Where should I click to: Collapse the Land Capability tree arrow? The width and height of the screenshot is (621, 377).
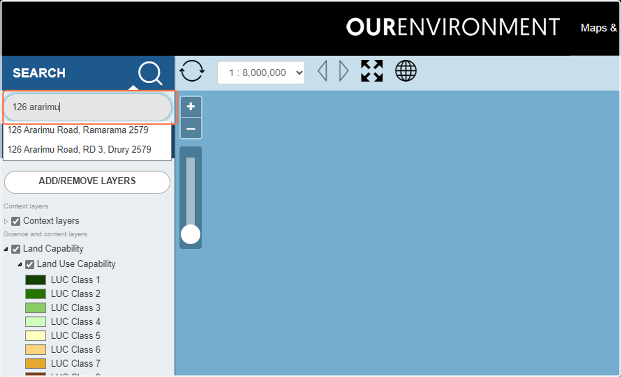(6, 249)
